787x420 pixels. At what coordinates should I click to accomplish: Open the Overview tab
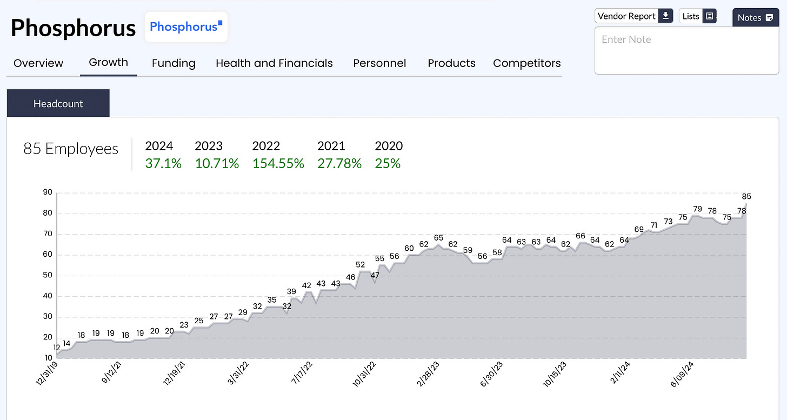tap(38, 63)
